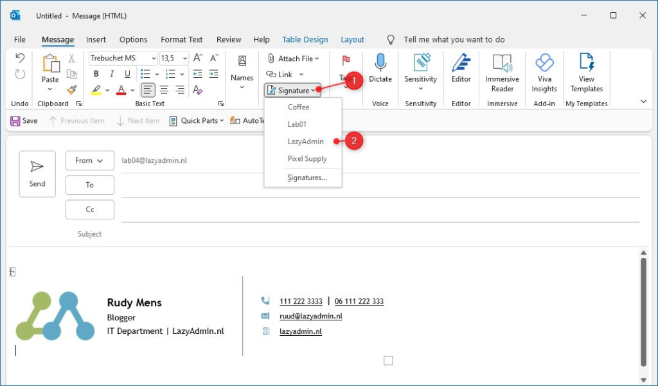Switch to Insert tab

(96, 39)
